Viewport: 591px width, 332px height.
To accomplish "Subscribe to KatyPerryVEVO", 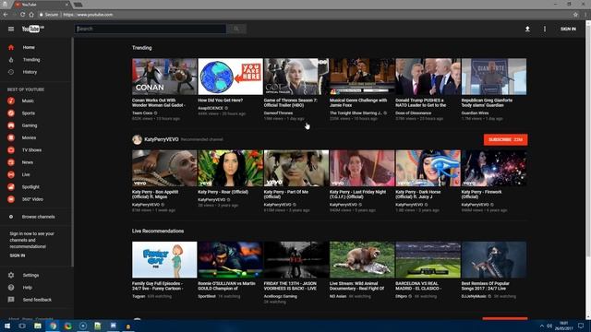I will 505,139.
